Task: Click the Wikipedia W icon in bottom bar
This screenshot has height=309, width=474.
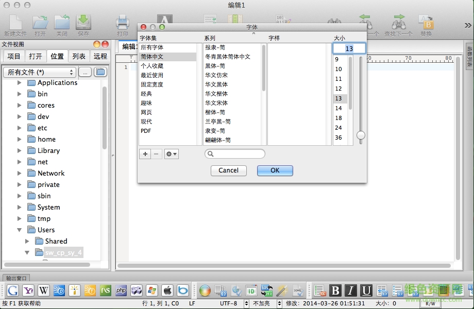Action: coord(44,290)
